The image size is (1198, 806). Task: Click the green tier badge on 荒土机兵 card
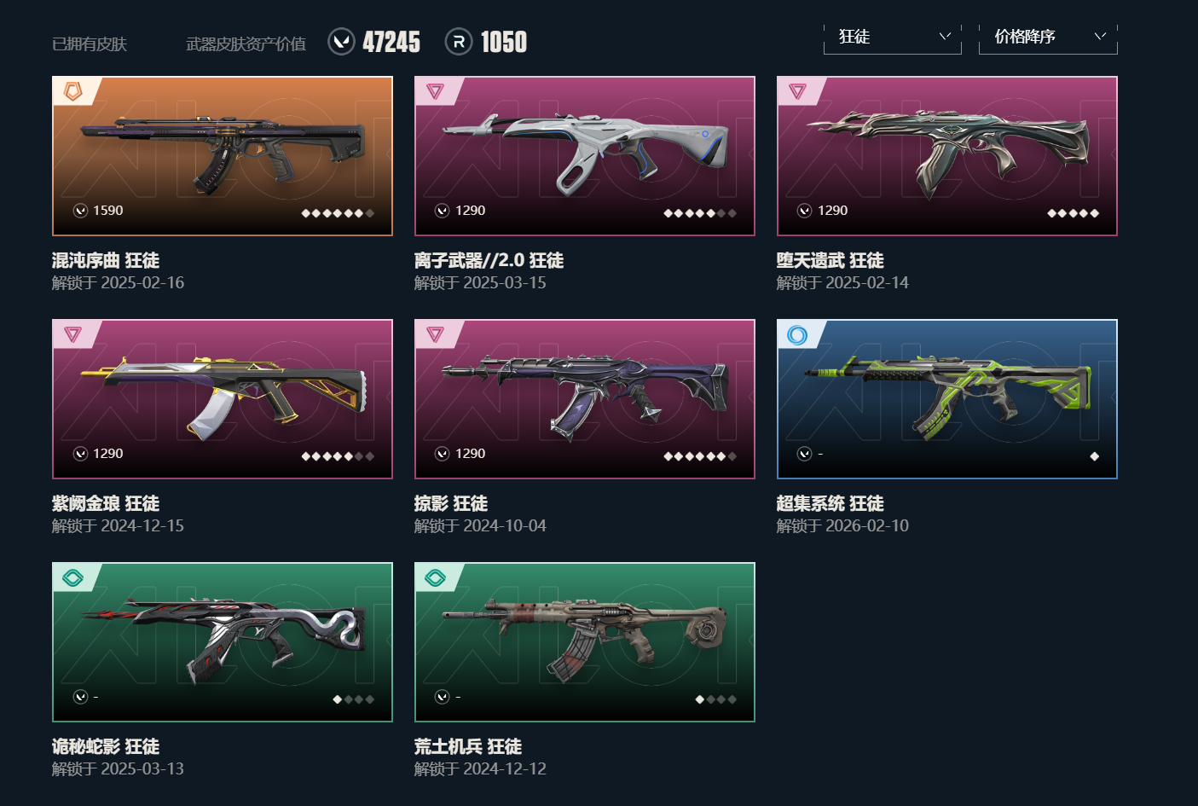[x=436, y=577]
